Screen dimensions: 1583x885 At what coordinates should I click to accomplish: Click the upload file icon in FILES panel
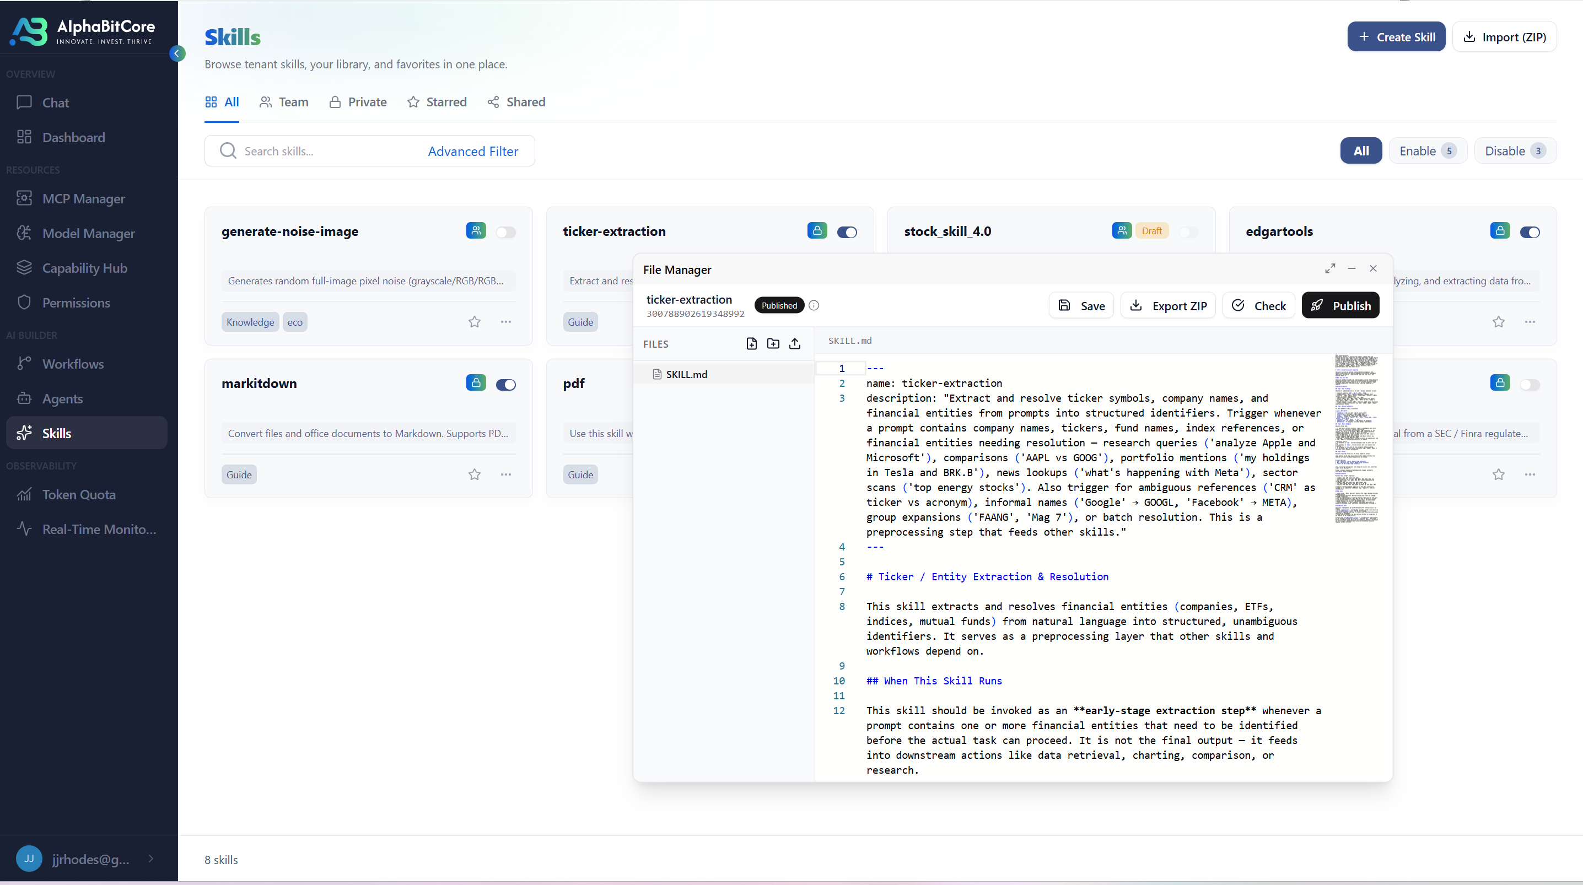click(x=795, y=343)
